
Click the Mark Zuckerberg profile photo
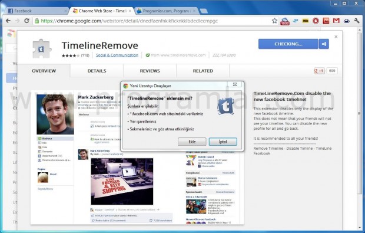coord(55,114)
